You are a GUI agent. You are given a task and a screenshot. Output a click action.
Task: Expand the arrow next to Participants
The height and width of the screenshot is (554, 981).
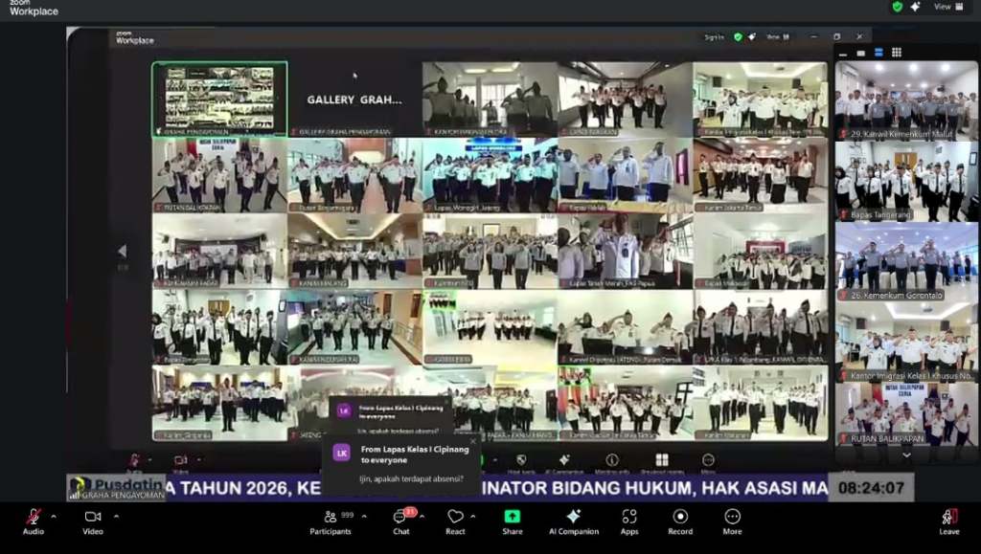[361, 517]
